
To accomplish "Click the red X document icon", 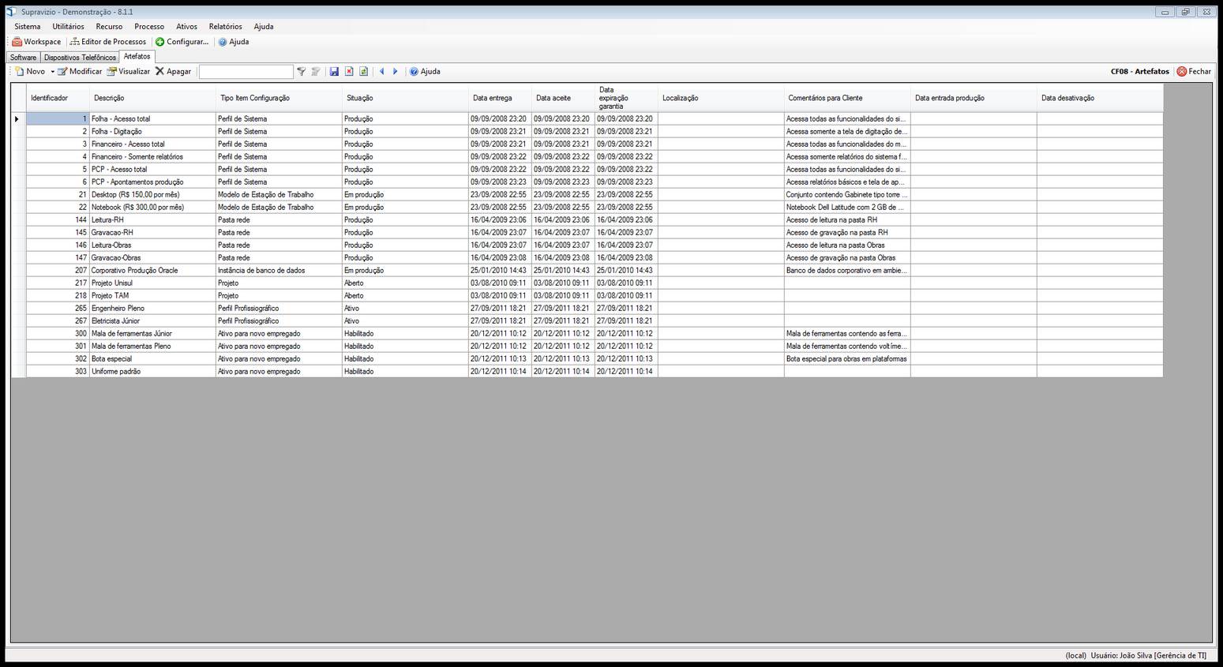I will (349, 72).
